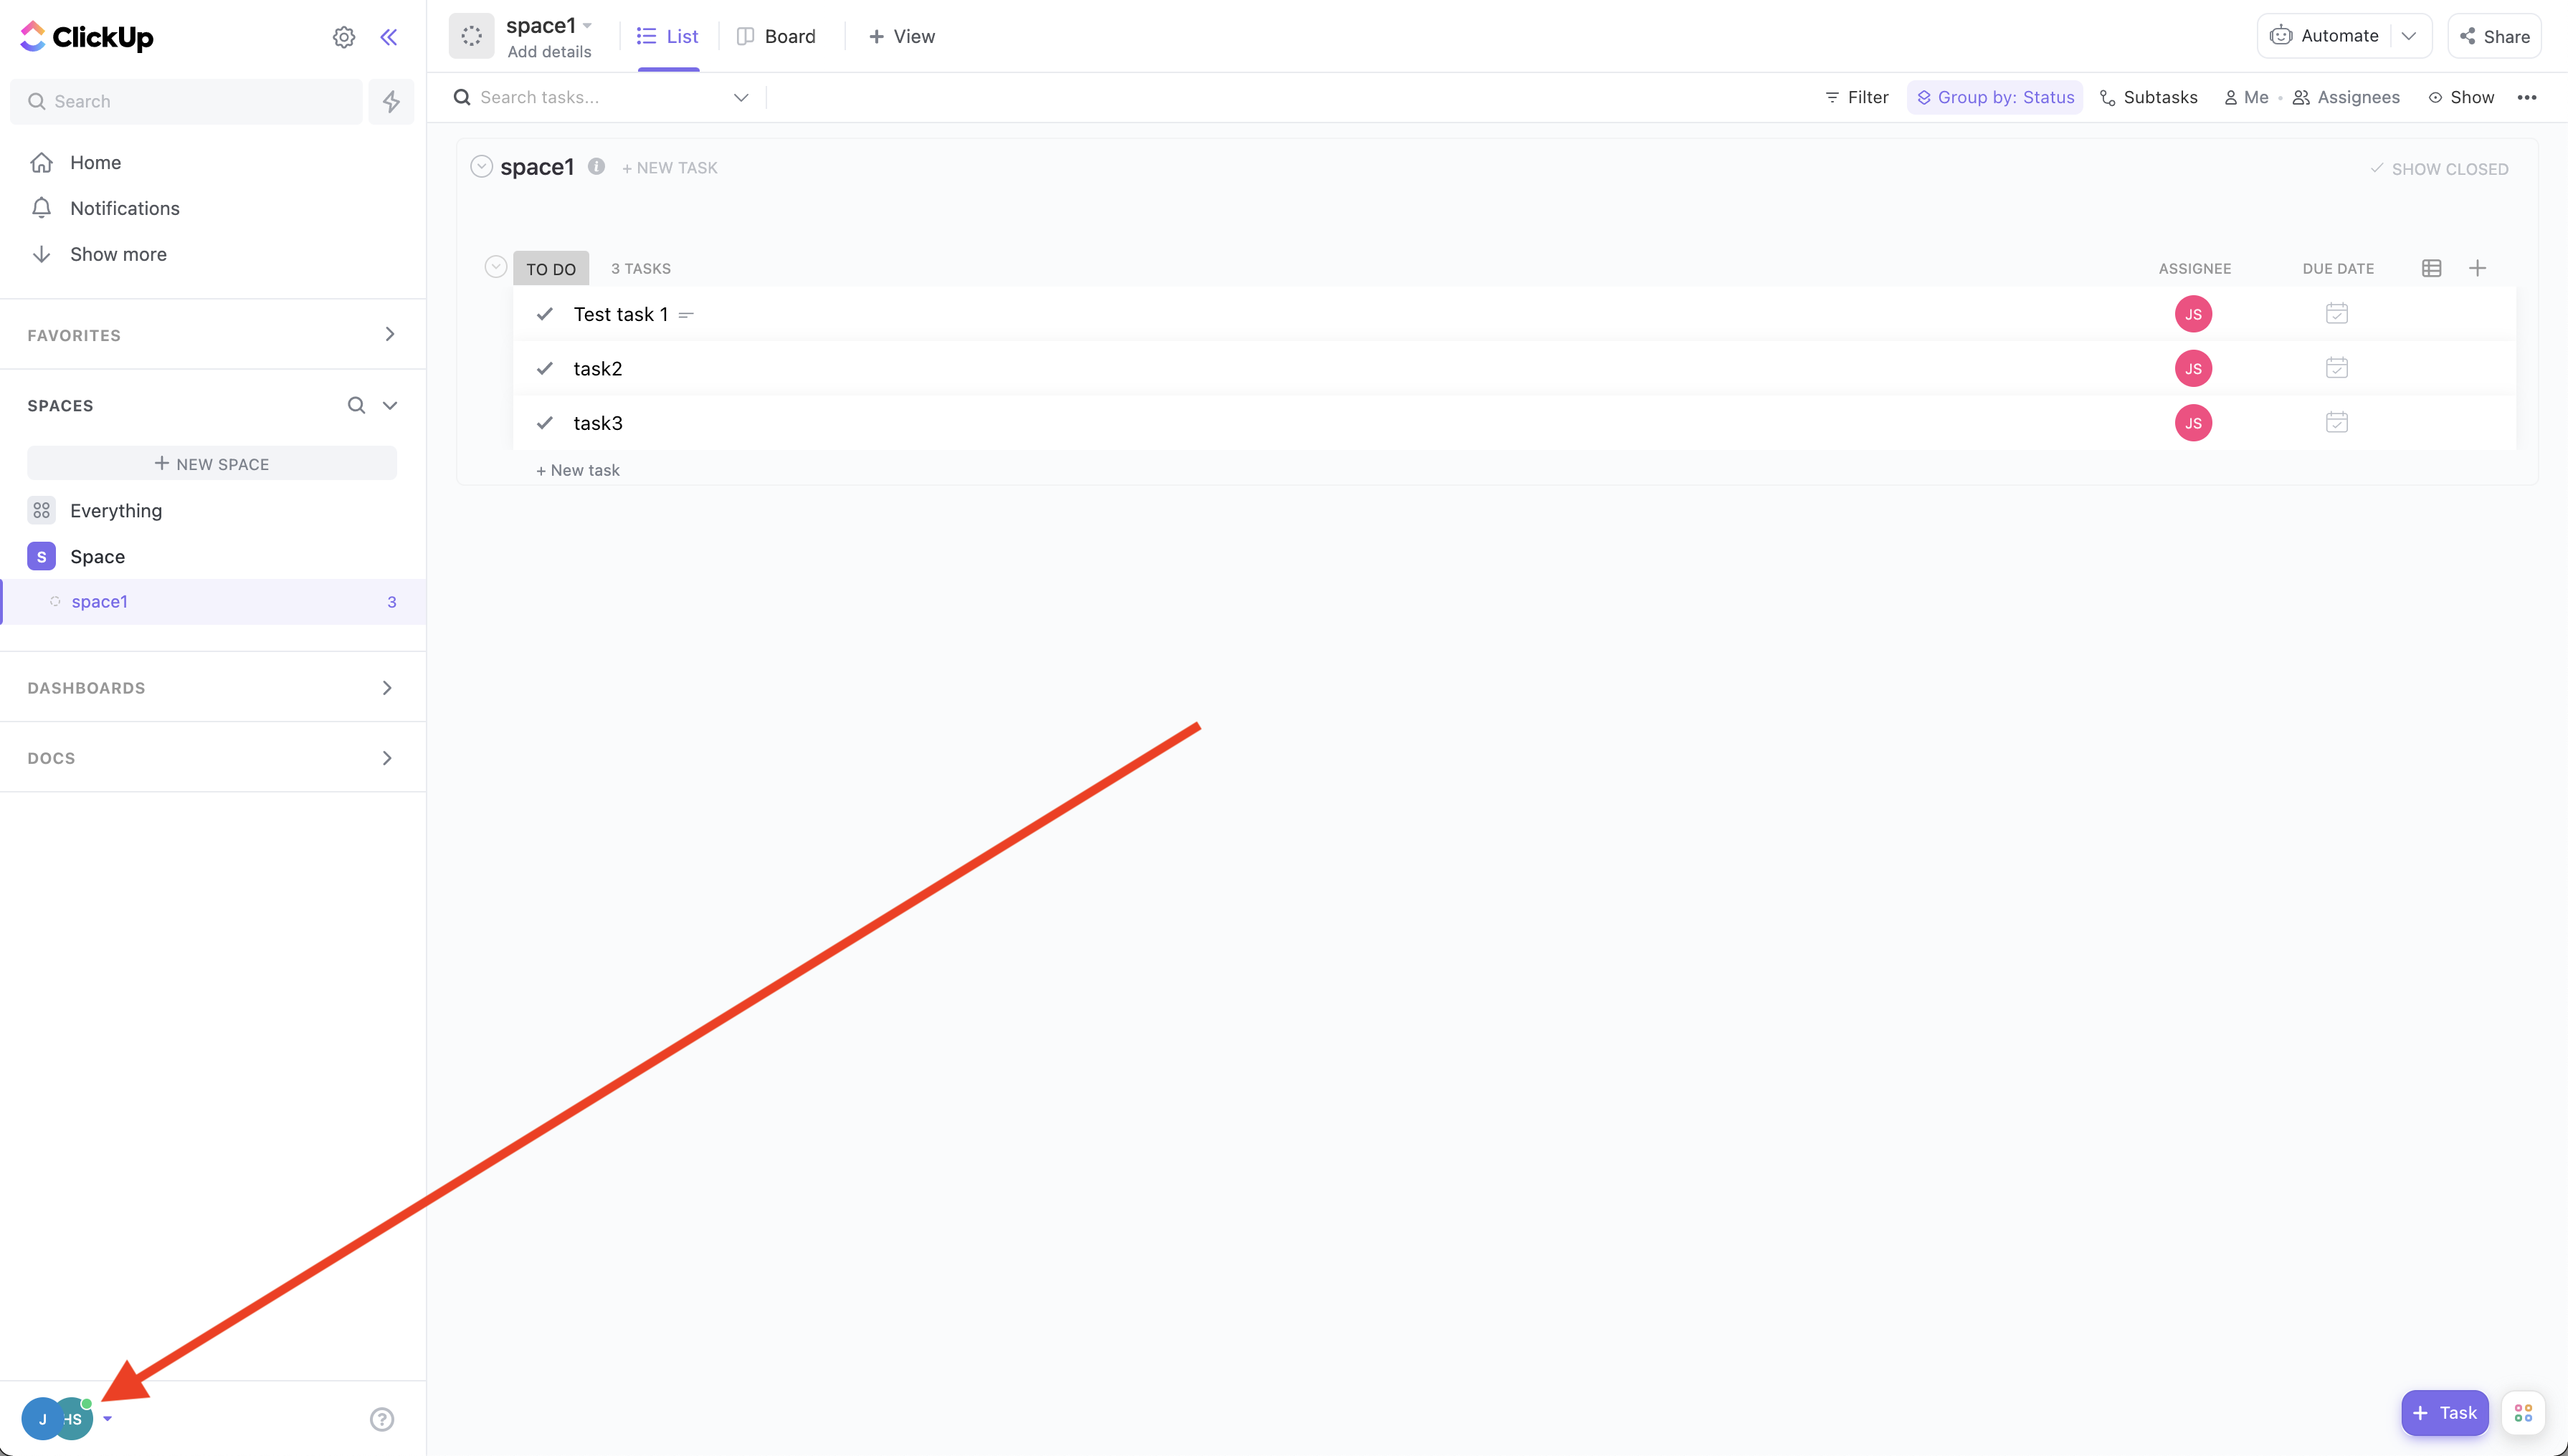
Task: Mark Test task 1 as complete
Action: 544,314
